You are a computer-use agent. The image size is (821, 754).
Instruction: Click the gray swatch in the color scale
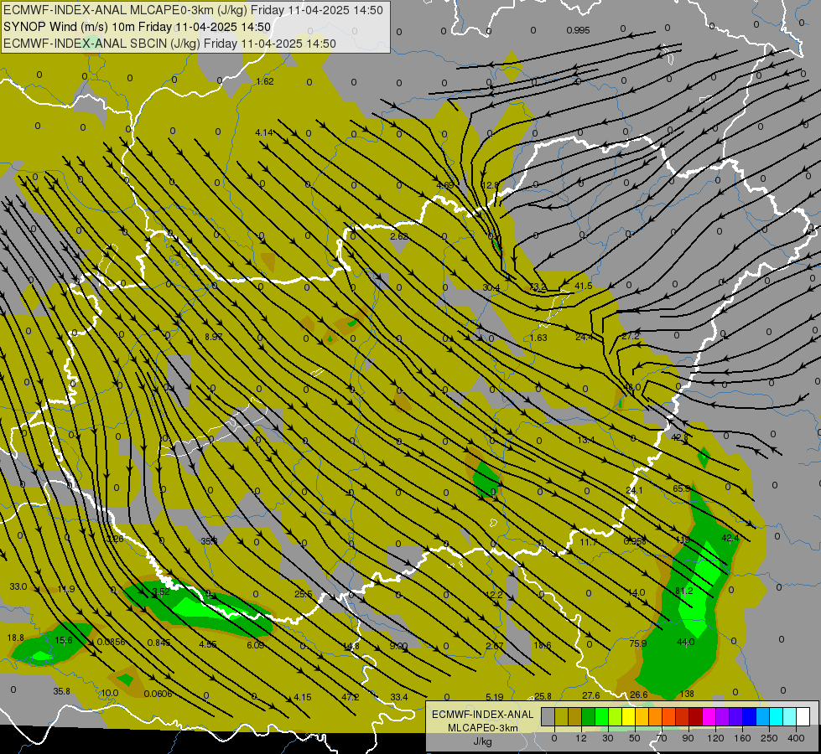(548, 716)
